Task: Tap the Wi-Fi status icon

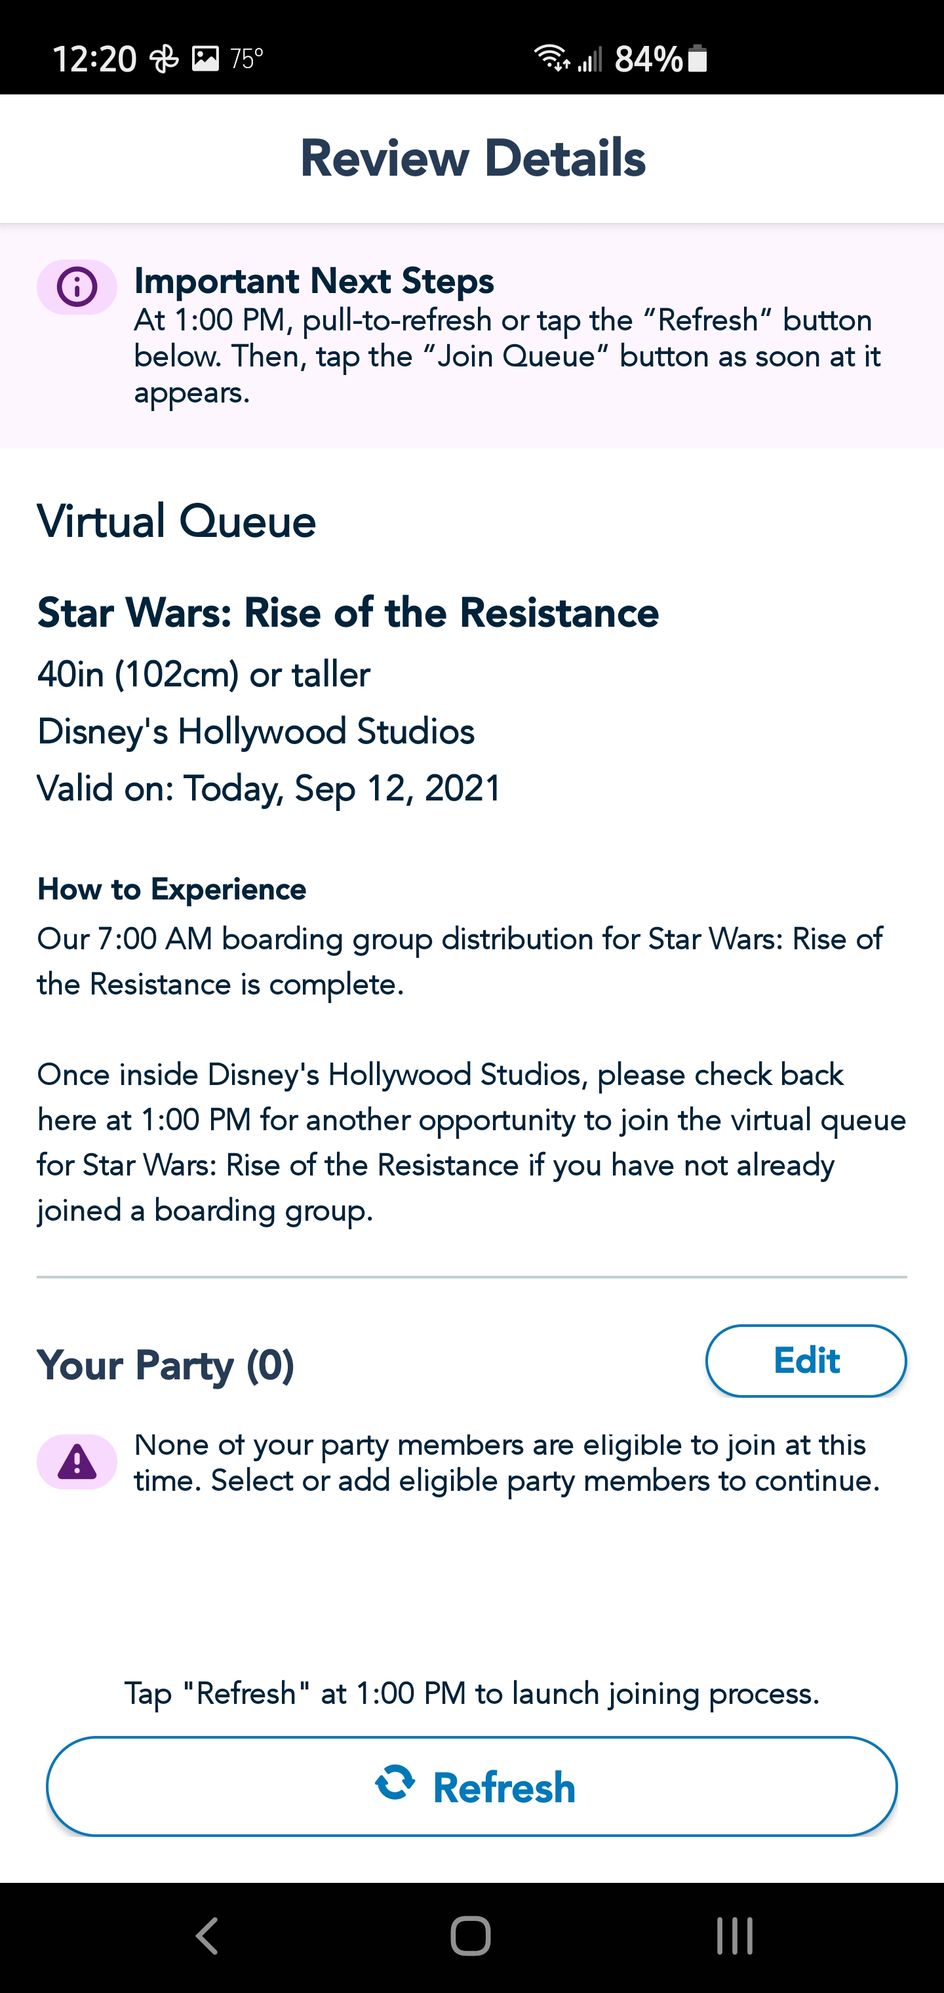Action: point(552,58)
